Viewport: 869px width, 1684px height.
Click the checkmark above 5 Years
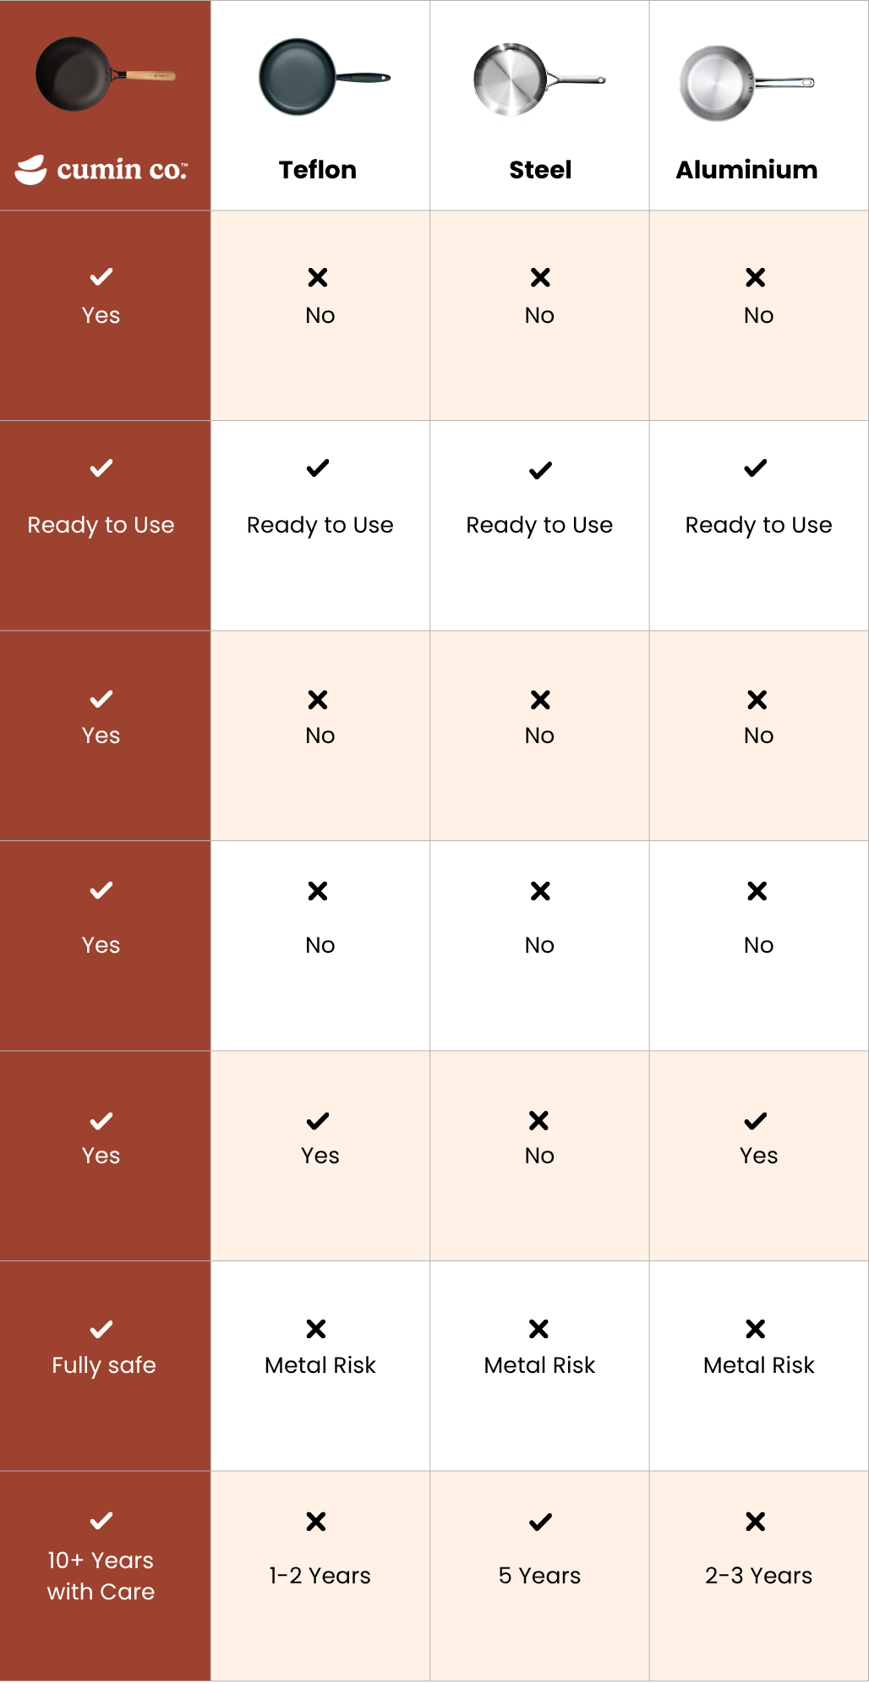(x=540, y=1522)
